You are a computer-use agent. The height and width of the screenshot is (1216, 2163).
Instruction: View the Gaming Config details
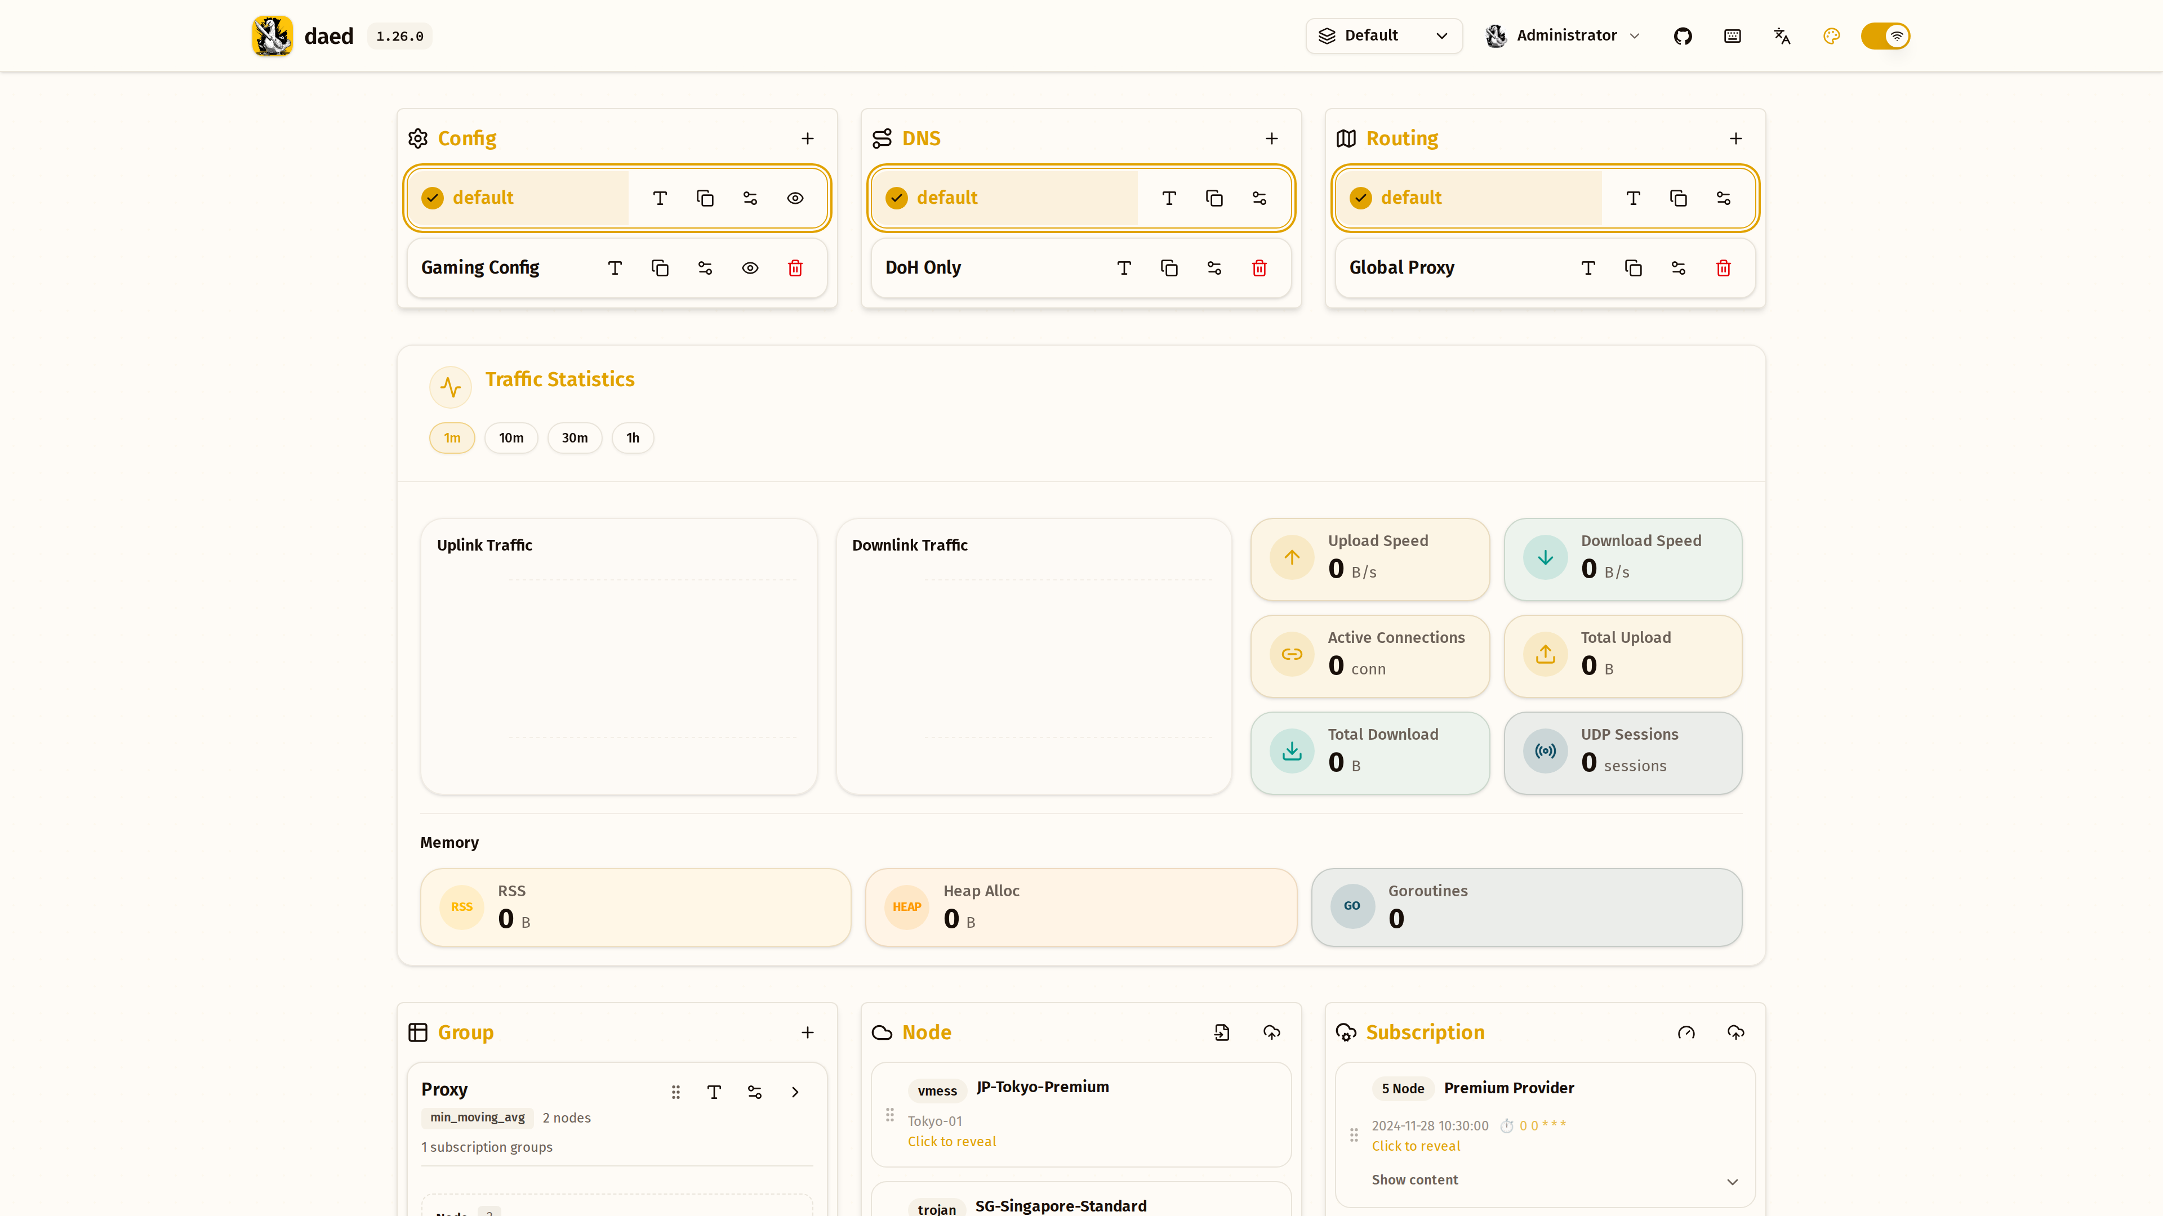[x=750, y=268]
